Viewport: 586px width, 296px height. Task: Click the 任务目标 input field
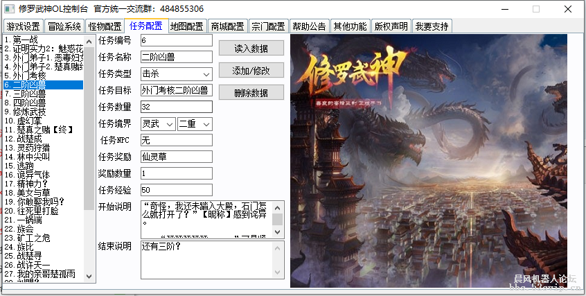(x=177, y=90)
